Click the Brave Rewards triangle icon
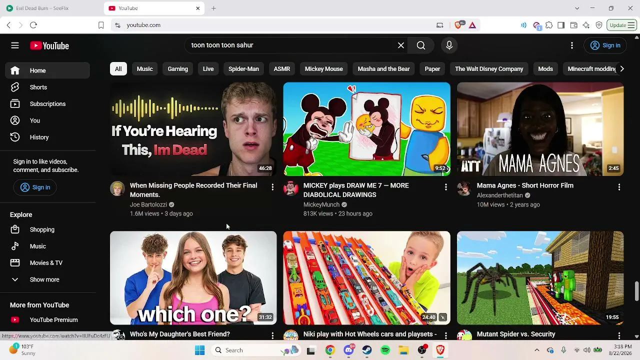 pyautogui.click(x=472, y=25)
